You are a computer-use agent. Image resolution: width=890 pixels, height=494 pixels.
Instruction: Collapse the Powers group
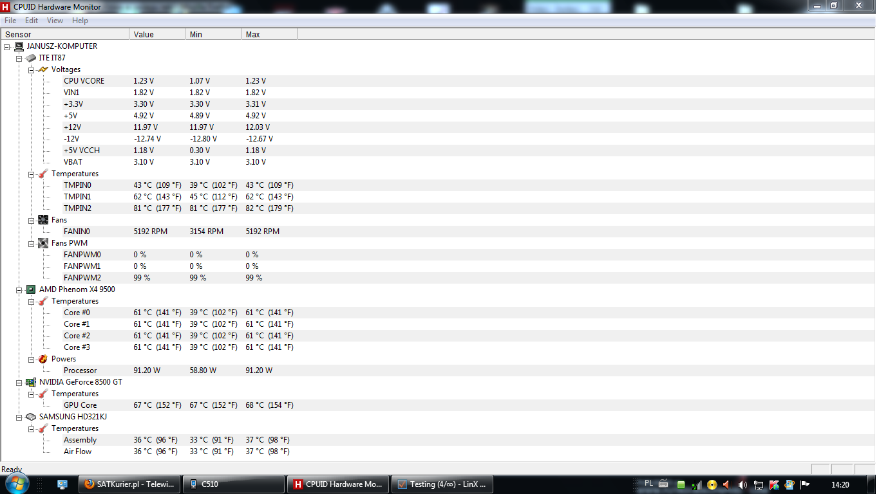[x=32, y=360]
